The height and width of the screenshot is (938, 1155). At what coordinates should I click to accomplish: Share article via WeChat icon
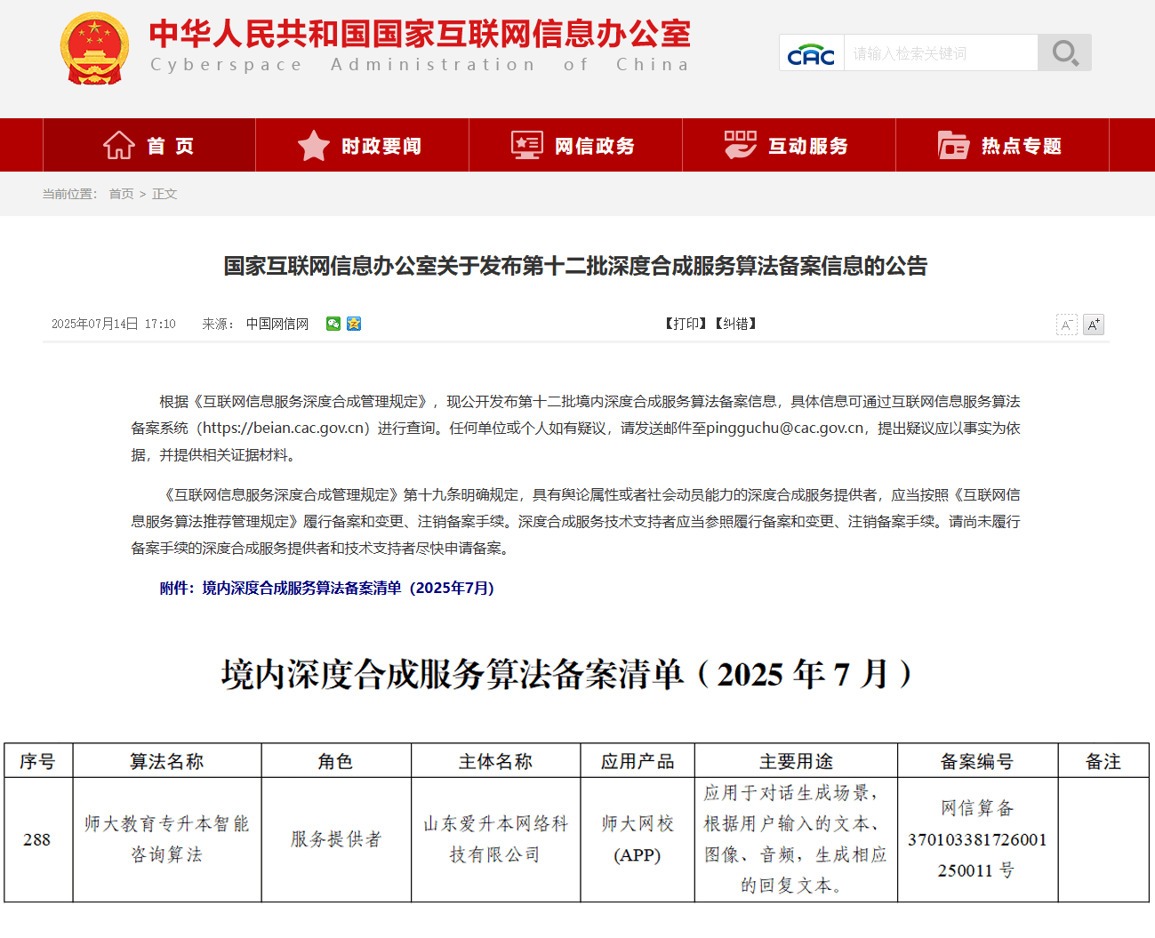(x=333, y=324)
